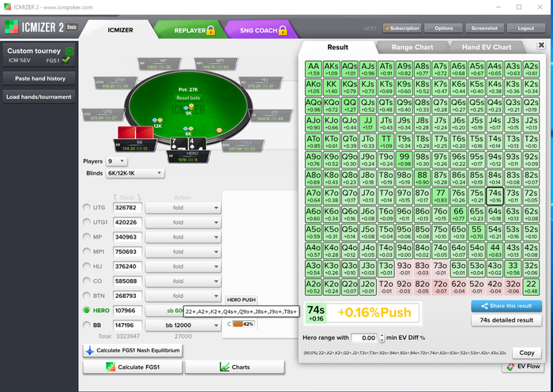Select the MP1 radio button

(86, 251)
